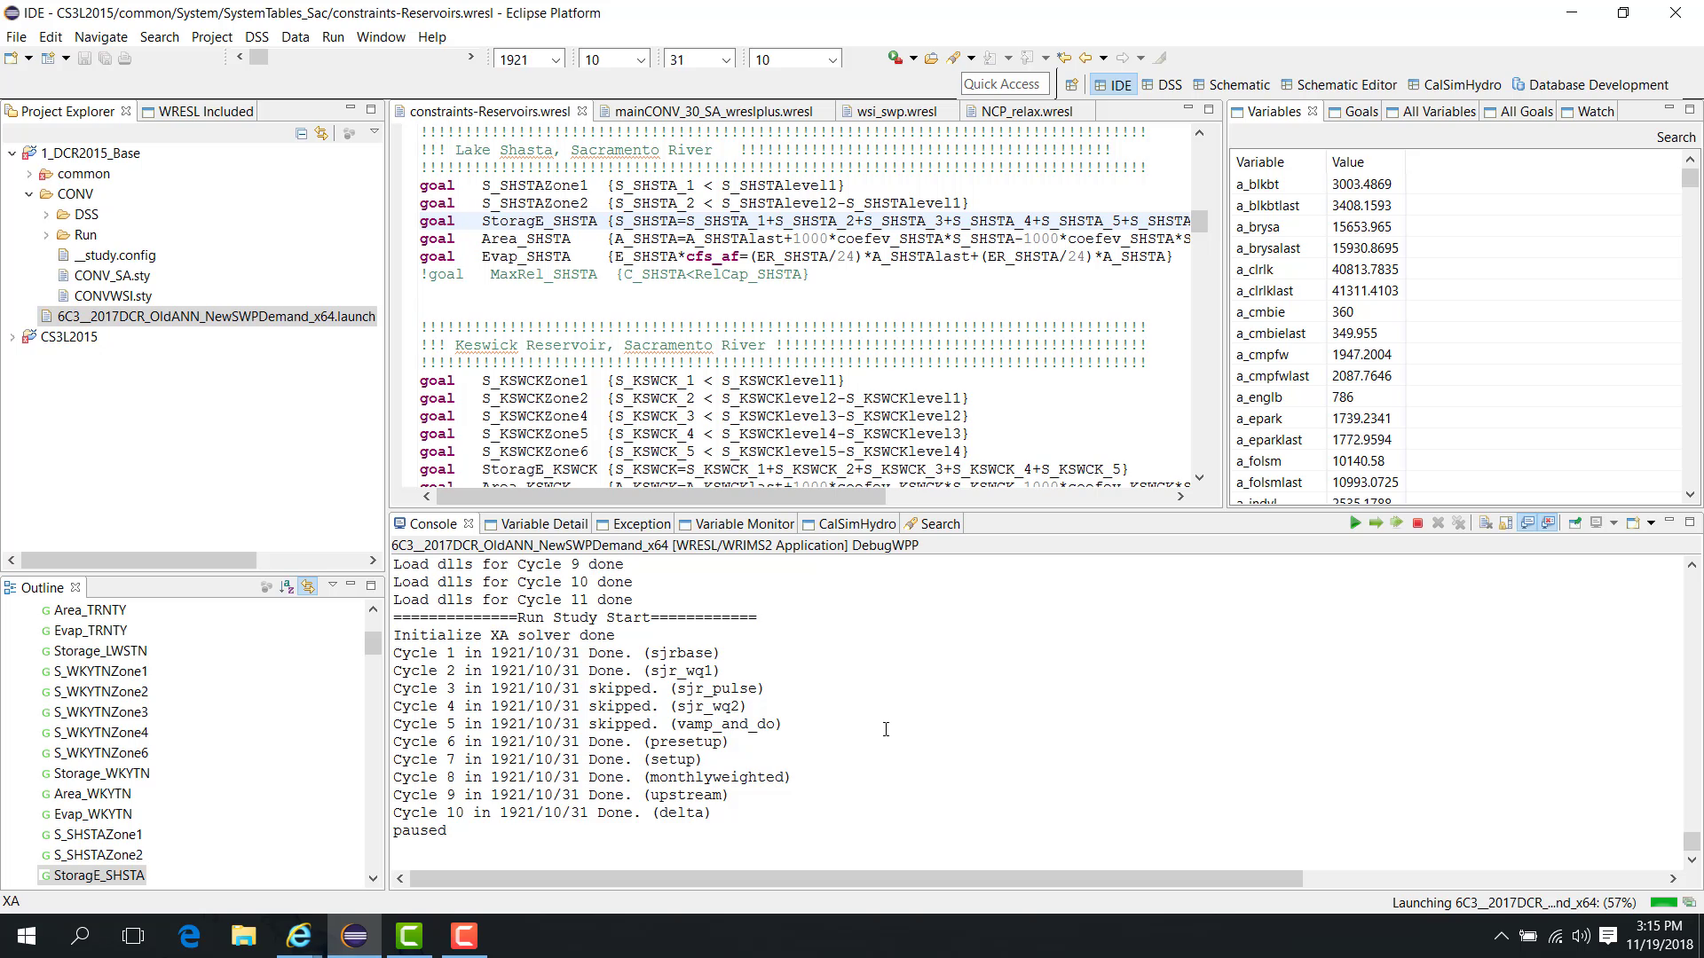Image resolution: width=1704 pixels, height=958 pixels.
Task: Open File Explorer from the taskbar
Action: pyautogui.click(x=244, y=935)
